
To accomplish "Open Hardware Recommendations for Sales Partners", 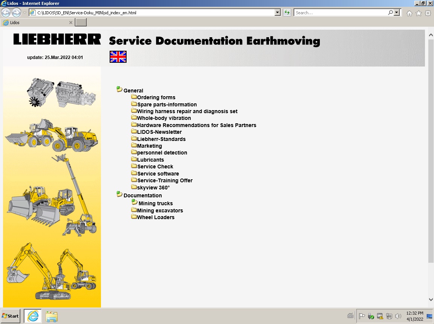I will pos(197,125).
